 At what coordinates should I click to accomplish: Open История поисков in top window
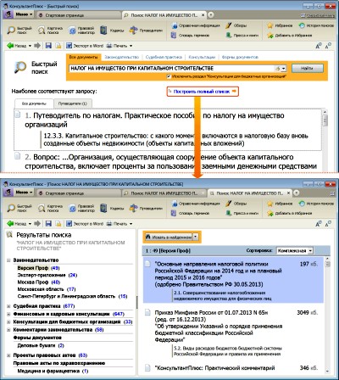tap(316, 25)
